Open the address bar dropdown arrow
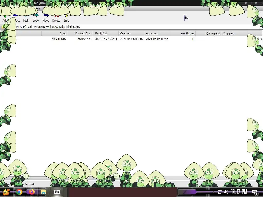This screenshot has height=197, width=263. click(x=260, y=27)
